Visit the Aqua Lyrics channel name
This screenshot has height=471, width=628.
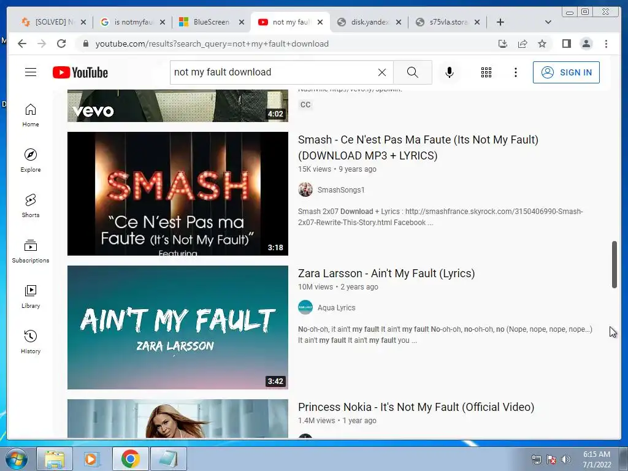click(x=336, y=308)
